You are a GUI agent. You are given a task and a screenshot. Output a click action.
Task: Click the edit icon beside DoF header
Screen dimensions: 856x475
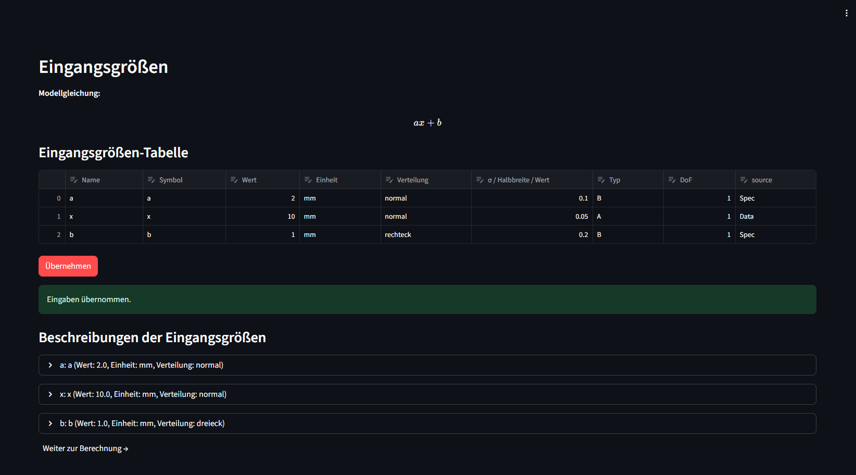pyautogui.click(x=672, y=180)
